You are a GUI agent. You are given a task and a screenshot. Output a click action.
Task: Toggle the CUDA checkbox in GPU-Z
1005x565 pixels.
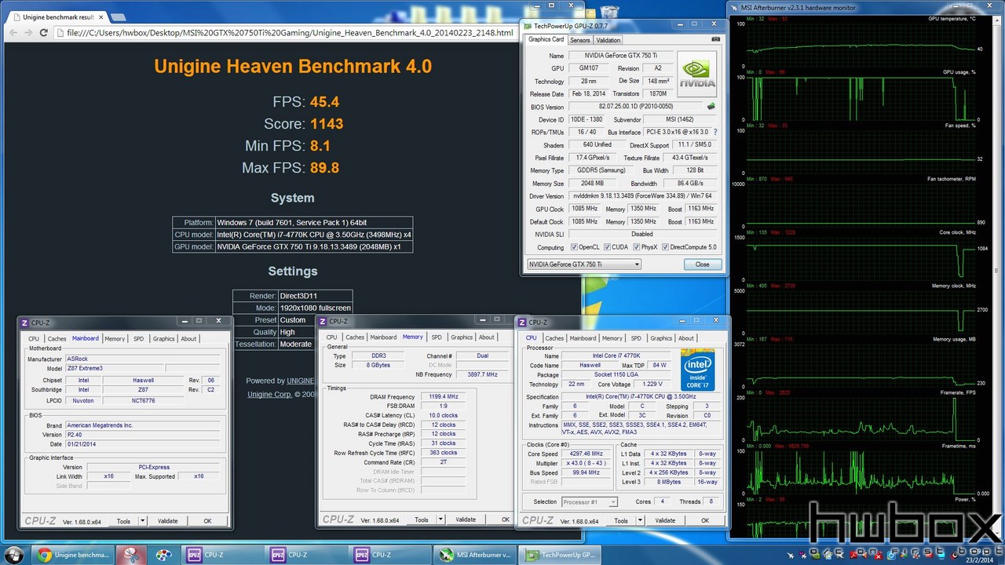click(x=607, y=247)
